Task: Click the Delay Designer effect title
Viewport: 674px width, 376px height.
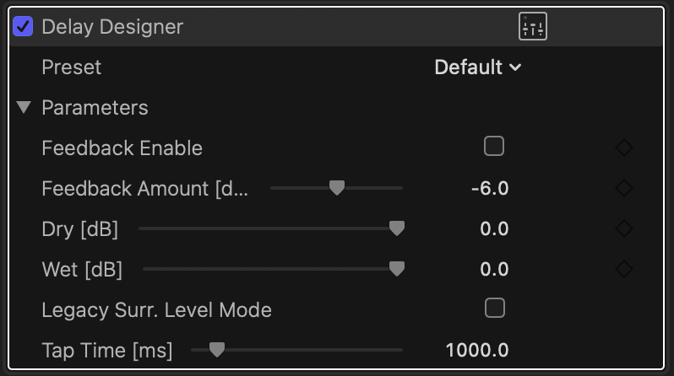Action: click(112, 27)
